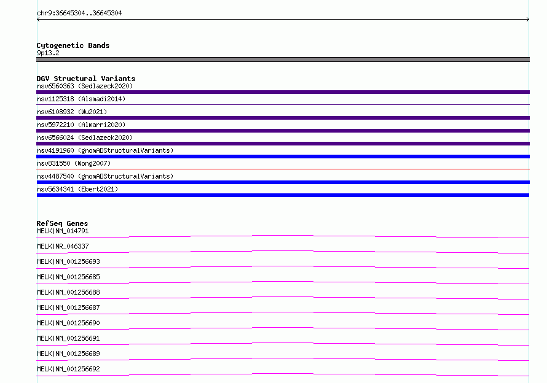Image resolution: width=547 pixels, height=383 pixels.
Task: Open variant nsv4191960 (gnomADStructuralVariants) label
Action: coord(105,150)
